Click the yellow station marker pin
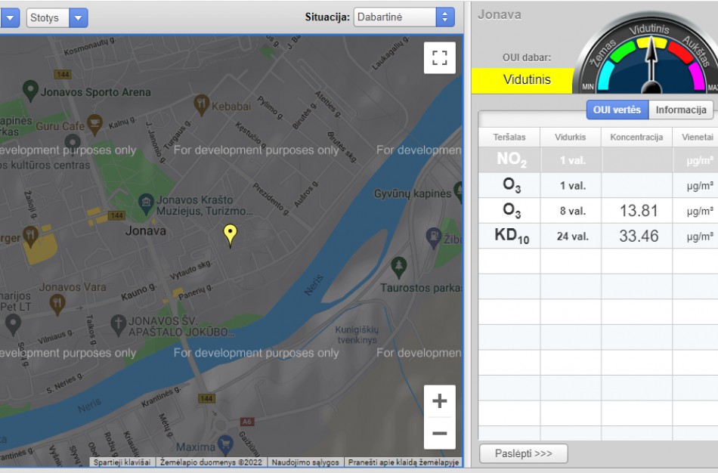Image resolution: width=718 pixels, height=473 pixels. point(231,235)
